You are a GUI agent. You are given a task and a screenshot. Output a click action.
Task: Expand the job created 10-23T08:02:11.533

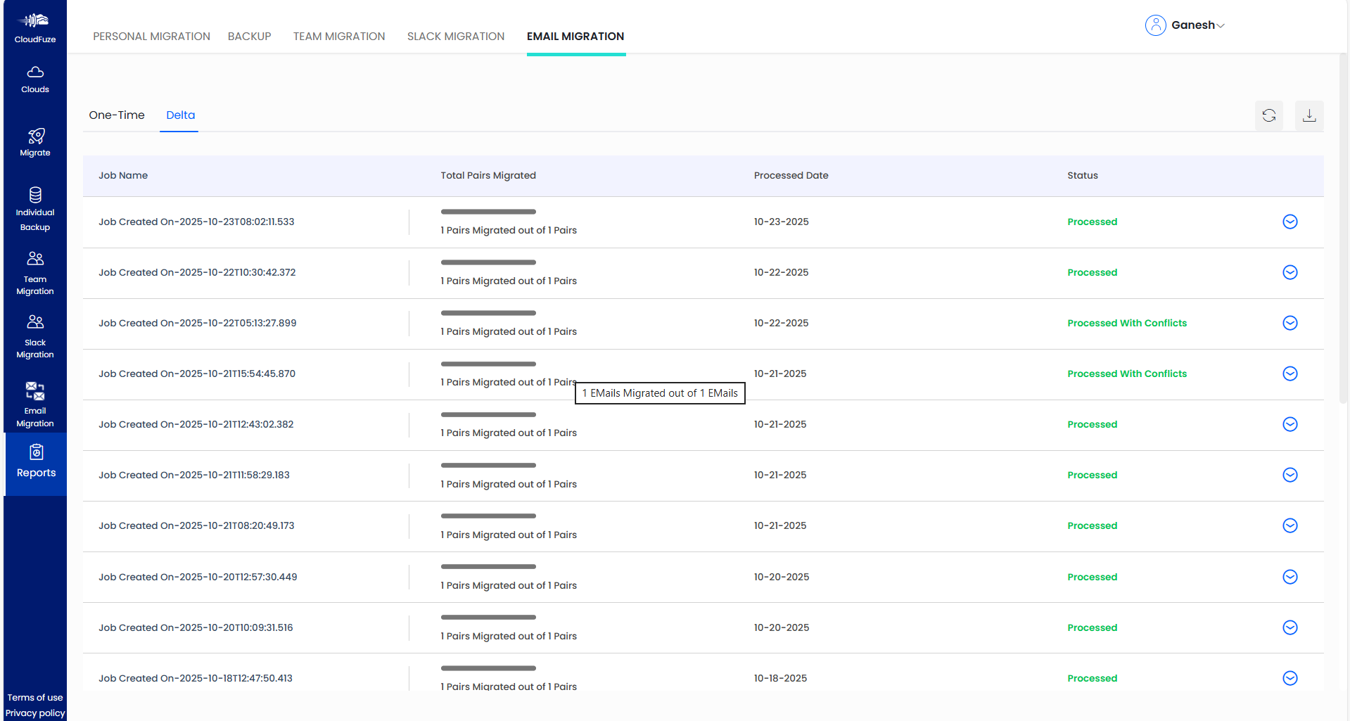click(1289, 222)
